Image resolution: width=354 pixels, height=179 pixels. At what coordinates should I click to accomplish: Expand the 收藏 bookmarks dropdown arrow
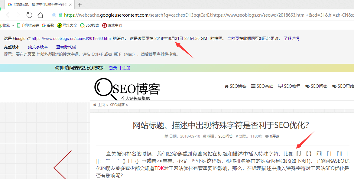pyautogui.click(x=13, y=25)
